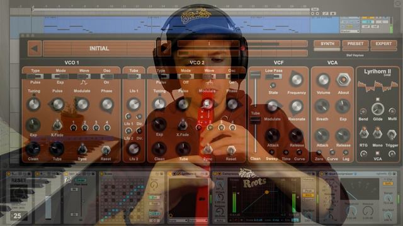Click the VCO 2 Exp knob
Screen dimensions: 403x226
[x=159, y=125]
